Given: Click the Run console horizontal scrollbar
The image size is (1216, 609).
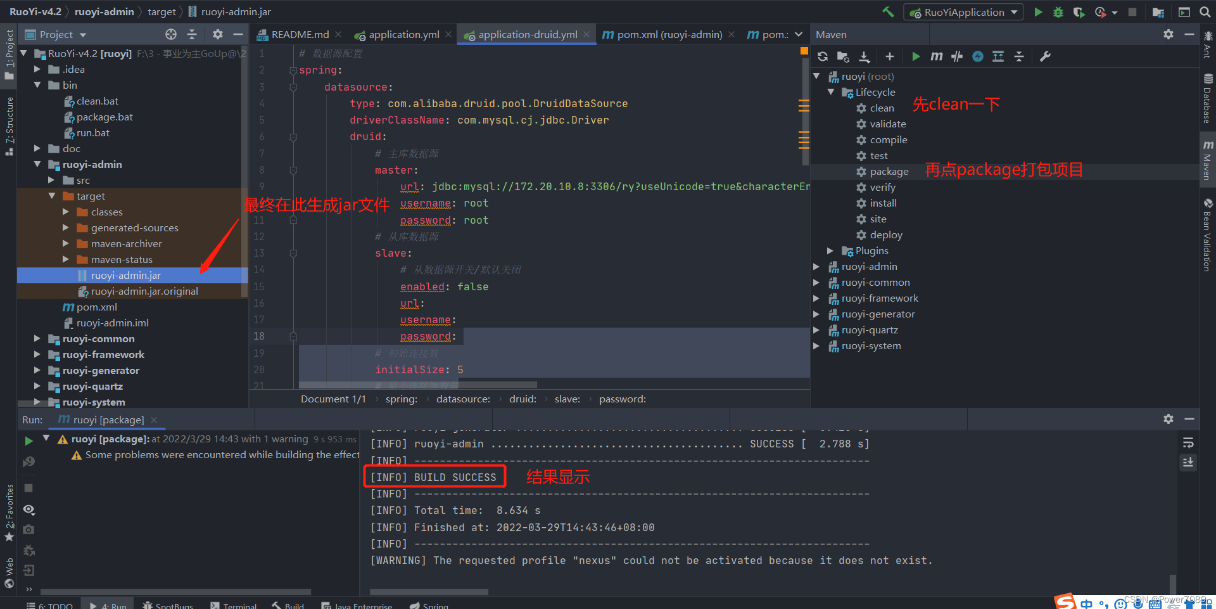Looking at the screenshot, I should point(429,593).
